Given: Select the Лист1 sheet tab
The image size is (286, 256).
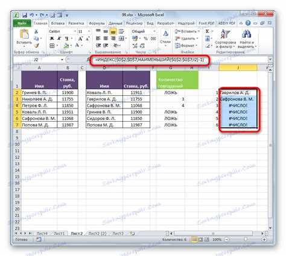Looking at the screenshot, I should point(59,234).
